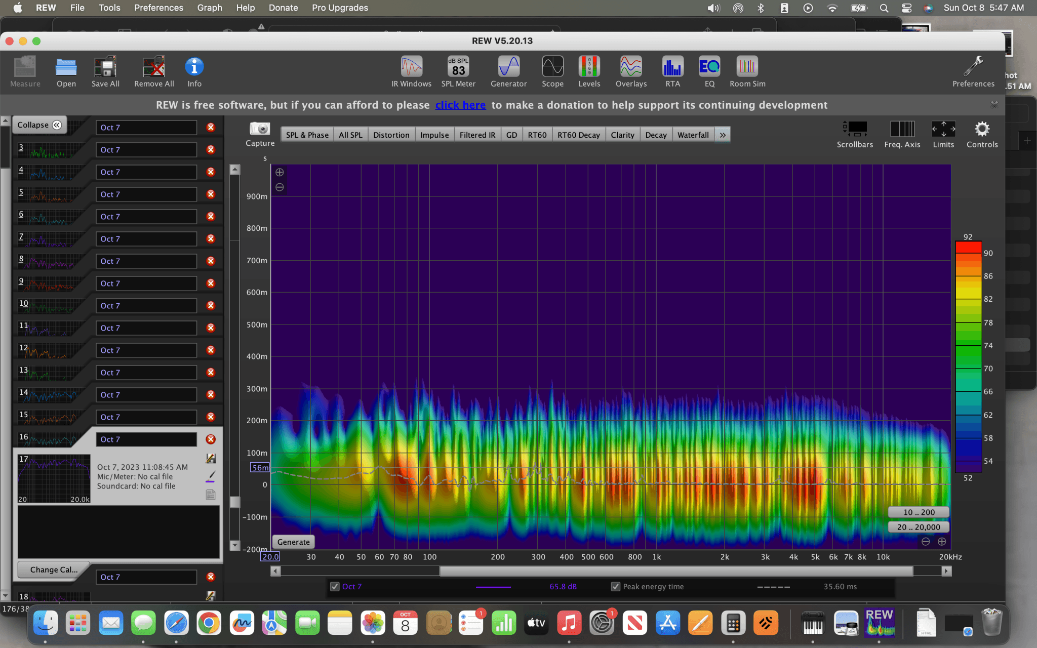This screenshot has width=1037, height=648.
Task: Remove measurement 16 with red X
Action: (211, 439)
